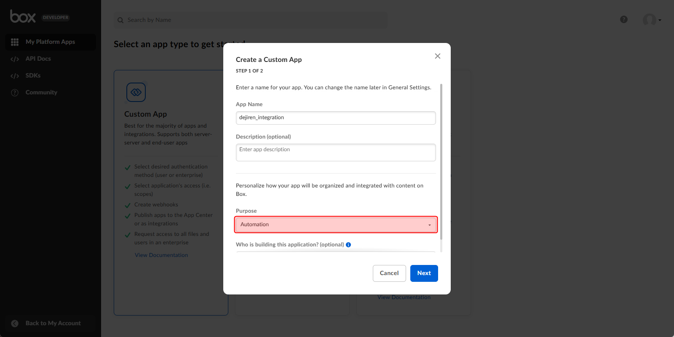The width and height of the screenshot is (674, 337).
Task: Click the dialog vertical scrollbar
Action: pyautogui.click(x=441, y=162)
